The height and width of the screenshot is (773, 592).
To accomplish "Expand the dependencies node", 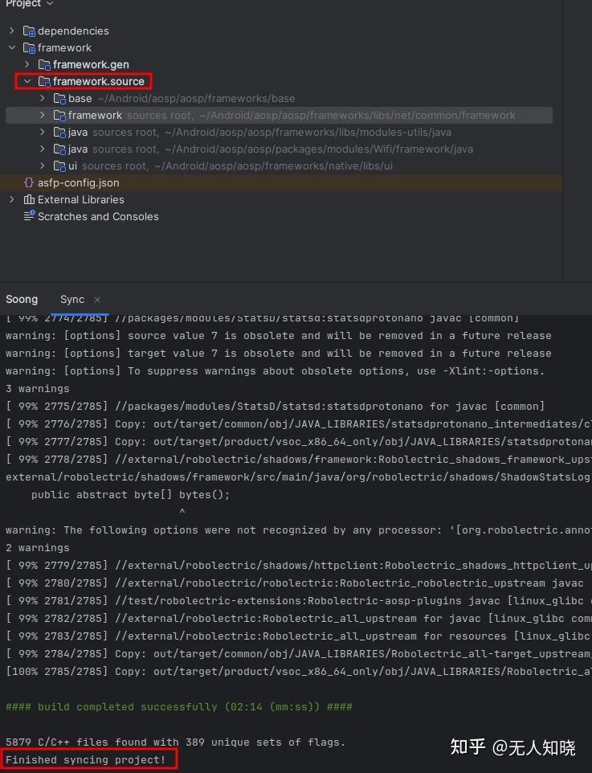I will point(13,31).
